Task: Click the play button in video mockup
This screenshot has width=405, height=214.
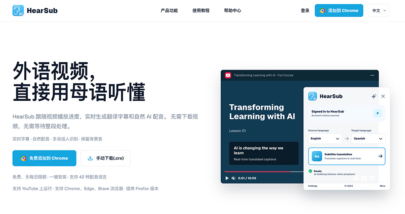Action: (x=227, y=178)
